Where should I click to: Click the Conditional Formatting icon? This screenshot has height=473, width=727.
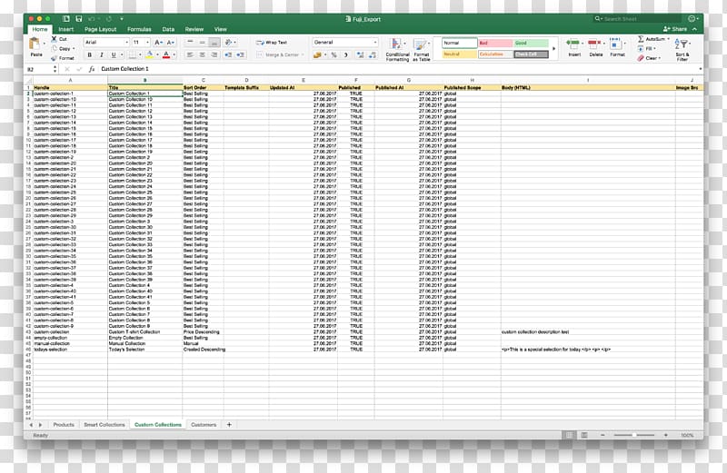click(x=396, y=44)
